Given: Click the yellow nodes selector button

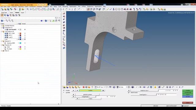Looking at the screenshot, I should click(x=90, y=90).
